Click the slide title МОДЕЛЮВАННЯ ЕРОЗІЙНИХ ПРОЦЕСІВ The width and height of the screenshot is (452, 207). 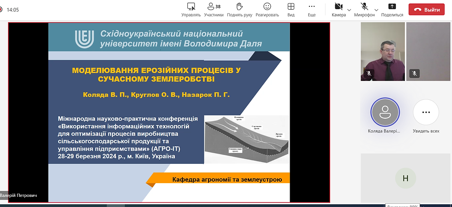tap(156, 75)
